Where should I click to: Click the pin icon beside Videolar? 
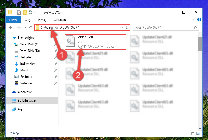(x=55, y=84)
